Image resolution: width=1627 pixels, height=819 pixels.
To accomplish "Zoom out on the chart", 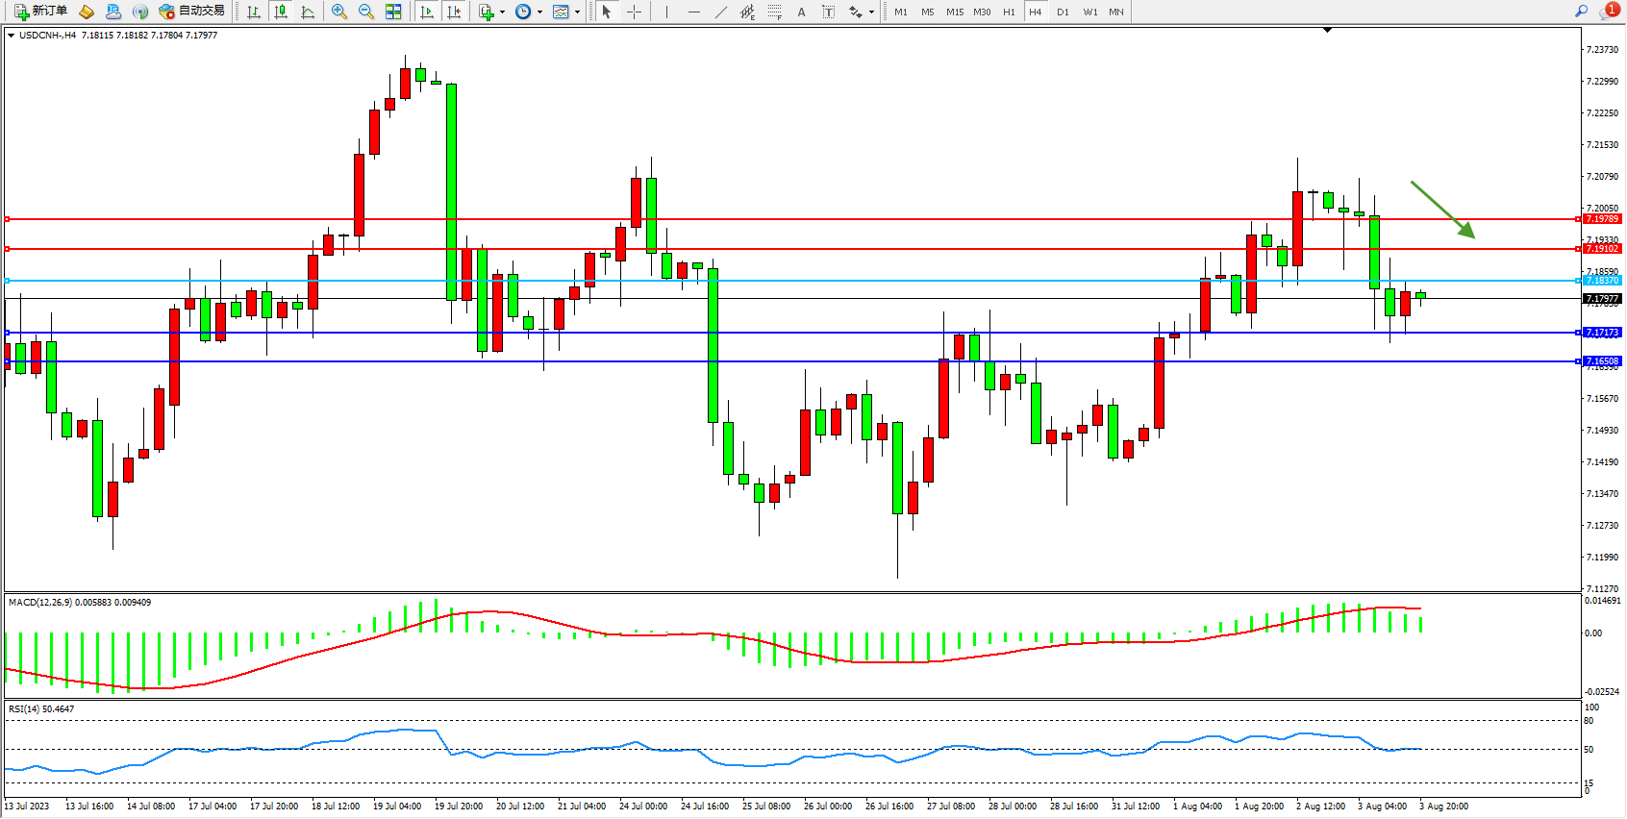I will pyautogui.click(x=365, y=12).
